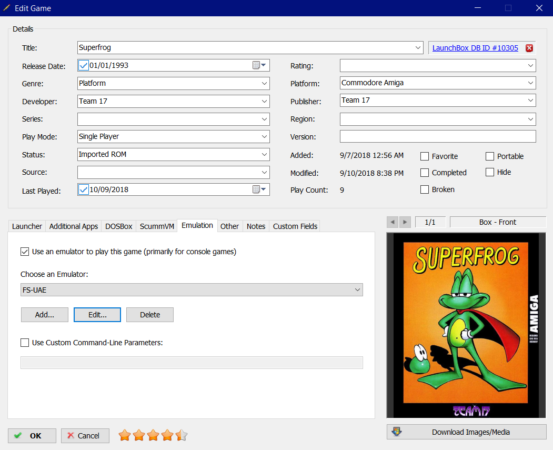Open the Developer dropdown
Screen dimensions: 553x450
(x=264, y=101)
